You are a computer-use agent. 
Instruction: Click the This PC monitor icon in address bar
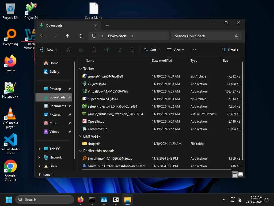pyautogui.click(x=94, y=36)
